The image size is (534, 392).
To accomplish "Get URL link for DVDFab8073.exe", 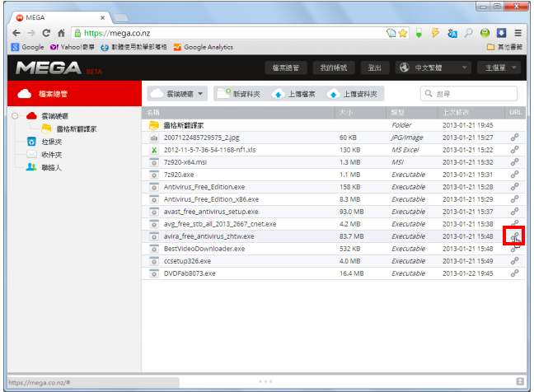I will (x=514, y=273).
